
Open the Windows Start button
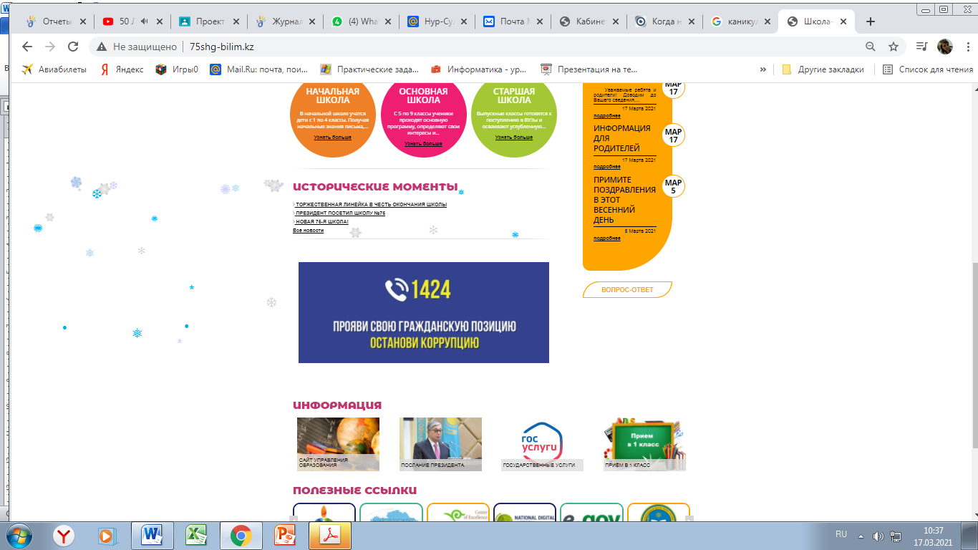19,535
